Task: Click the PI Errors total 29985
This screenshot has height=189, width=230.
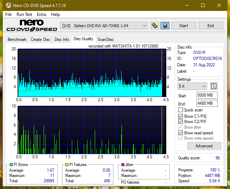Action: pos(49,181)
